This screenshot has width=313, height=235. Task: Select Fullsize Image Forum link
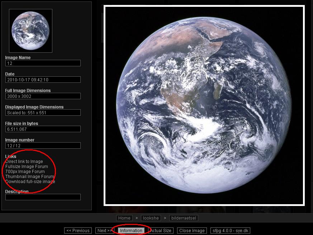click(27, 166)
